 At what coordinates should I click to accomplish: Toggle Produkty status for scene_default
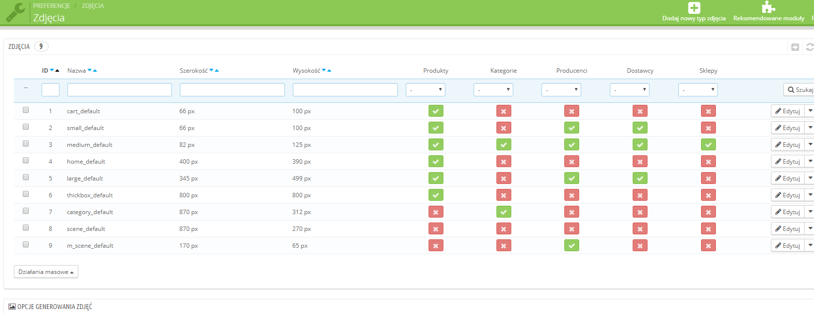click(x=436, y=229)
